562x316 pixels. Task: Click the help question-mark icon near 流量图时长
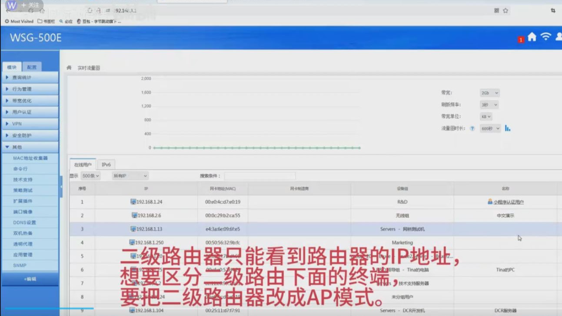point(472,128)
